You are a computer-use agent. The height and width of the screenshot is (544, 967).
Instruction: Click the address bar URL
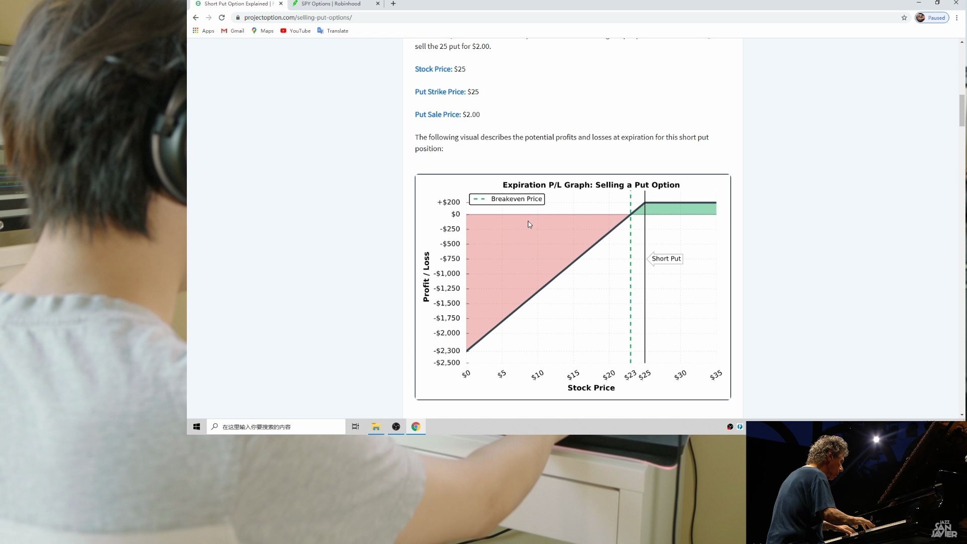(x=298, y=18)
